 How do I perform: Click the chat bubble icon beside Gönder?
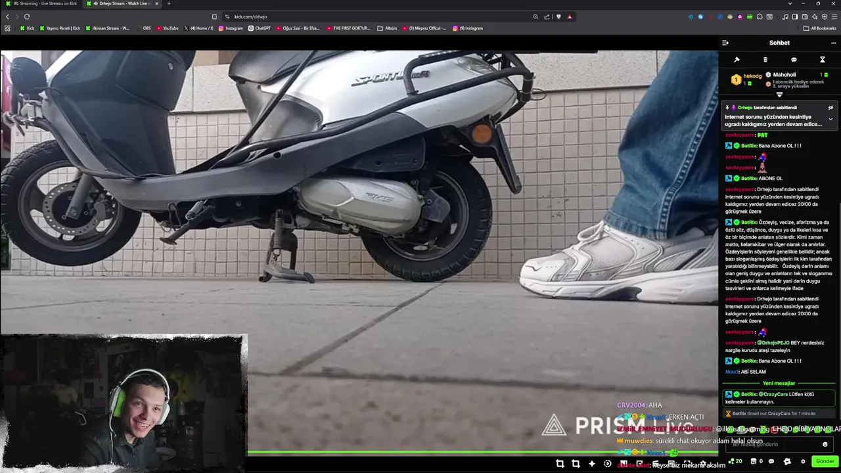771,461
